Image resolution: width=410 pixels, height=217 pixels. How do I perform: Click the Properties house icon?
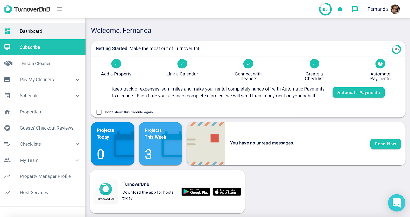coord(7,112)
